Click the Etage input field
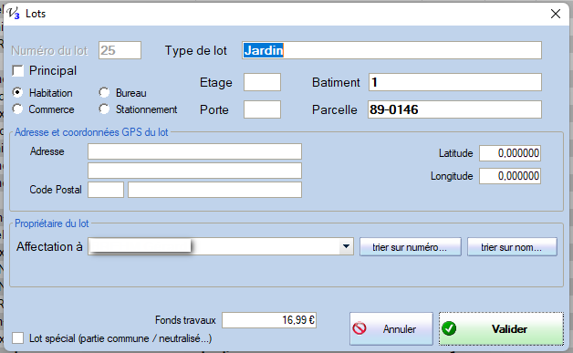The height and width of the screenshot is (353, 573). tap(263, 82)
